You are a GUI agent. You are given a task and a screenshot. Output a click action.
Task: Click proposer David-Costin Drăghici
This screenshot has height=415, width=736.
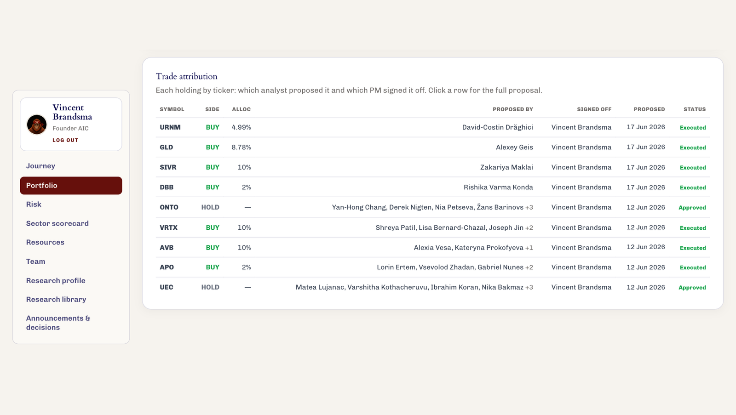498,127
